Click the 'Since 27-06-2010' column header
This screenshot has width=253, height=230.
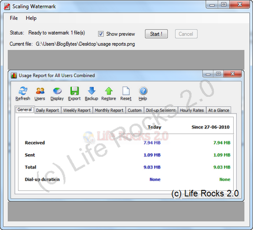click(210, 127)
